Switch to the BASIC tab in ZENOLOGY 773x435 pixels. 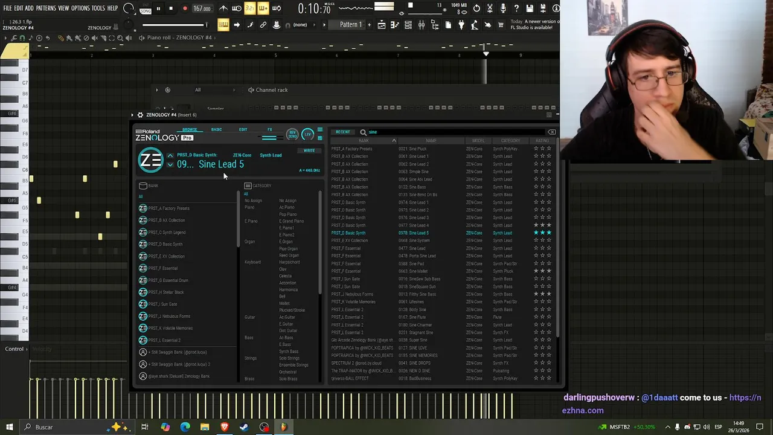[216, 129]
